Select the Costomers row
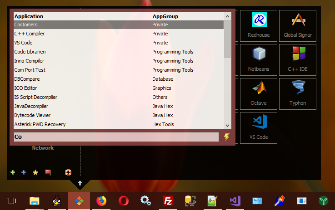The image size is (335, 210). click(x=119, y=25)
